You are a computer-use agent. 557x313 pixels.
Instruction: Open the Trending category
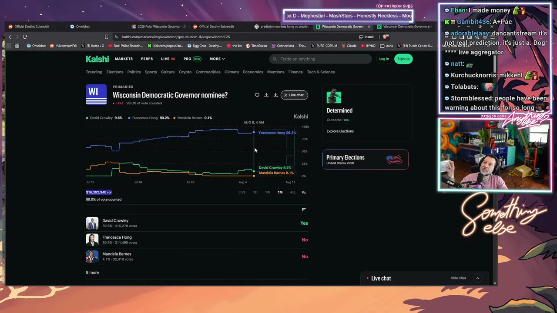94,72
